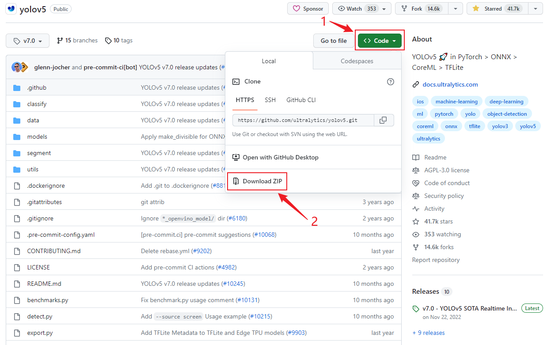
Task: Click the machine-learning topic tag
Action: tap(456, 102)
